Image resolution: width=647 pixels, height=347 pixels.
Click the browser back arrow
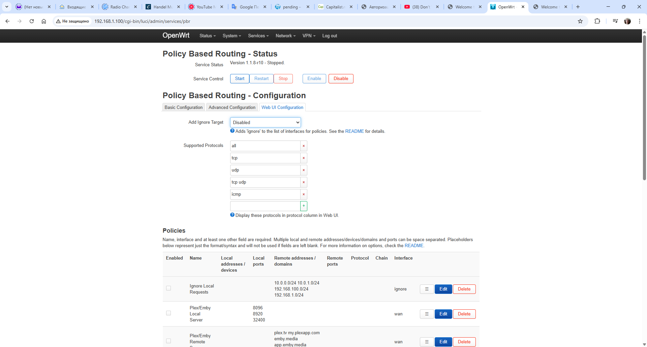point(7,21)
